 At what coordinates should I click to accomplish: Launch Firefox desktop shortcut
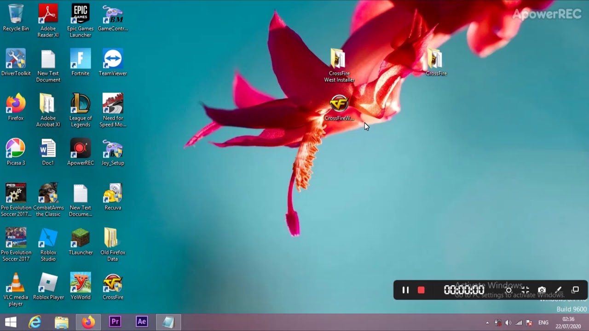point(16,107)
